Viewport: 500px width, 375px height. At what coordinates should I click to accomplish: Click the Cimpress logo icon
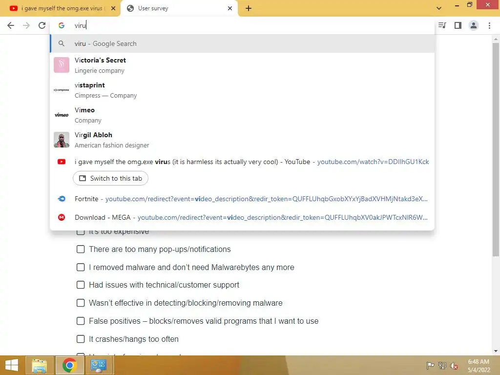pyautogui.click(x=62, y=90)
